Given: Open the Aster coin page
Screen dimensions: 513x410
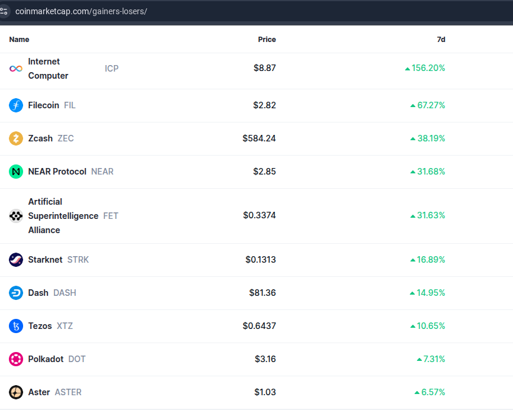Looking at the screenshot, I should pyautogui.click(x=39, y=392).
